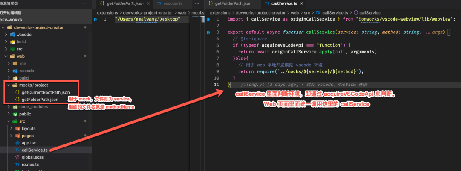Click the acquireVsCodeApi condition line
461x171 pixels.
coord(292,45)
